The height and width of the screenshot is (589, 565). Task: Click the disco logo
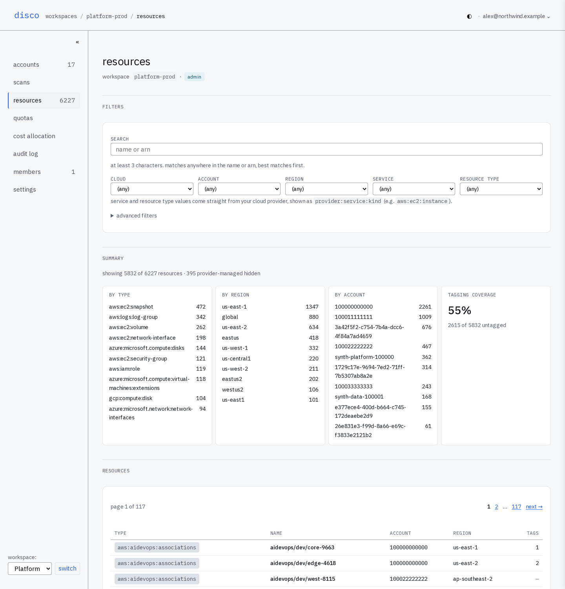[27, 15]
